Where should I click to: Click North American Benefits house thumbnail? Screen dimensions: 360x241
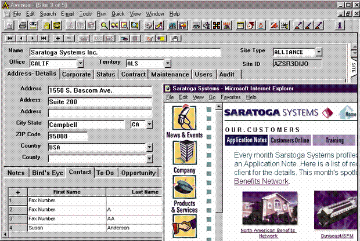[x=270, y=208]
